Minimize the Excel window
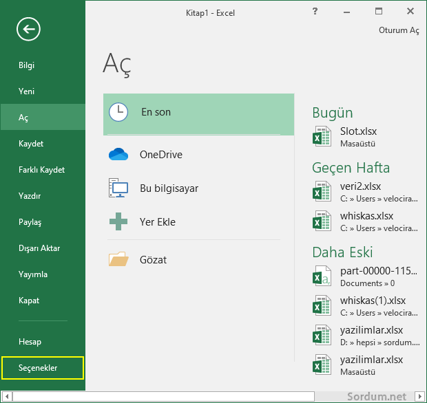This screenshot has height=403, width=427. point(346,12)
